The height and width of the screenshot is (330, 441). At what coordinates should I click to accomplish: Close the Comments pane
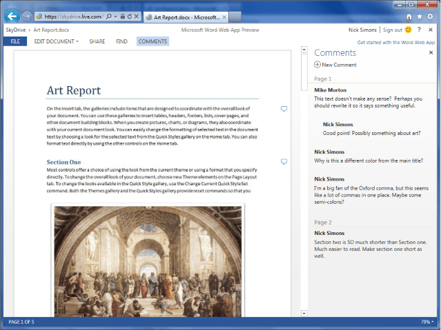click(x=431, y=52)
